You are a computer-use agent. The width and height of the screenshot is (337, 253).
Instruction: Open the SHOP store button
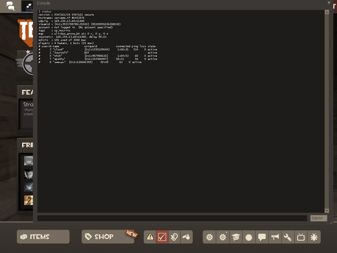108,237
